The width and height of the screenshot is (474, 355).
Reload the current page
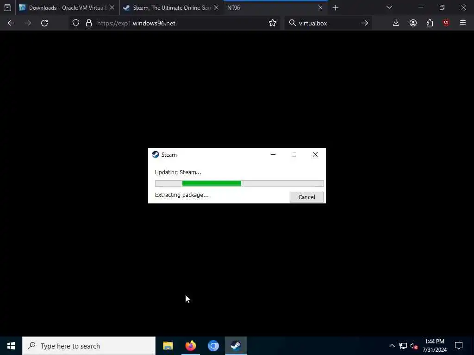tap(44, 23)
